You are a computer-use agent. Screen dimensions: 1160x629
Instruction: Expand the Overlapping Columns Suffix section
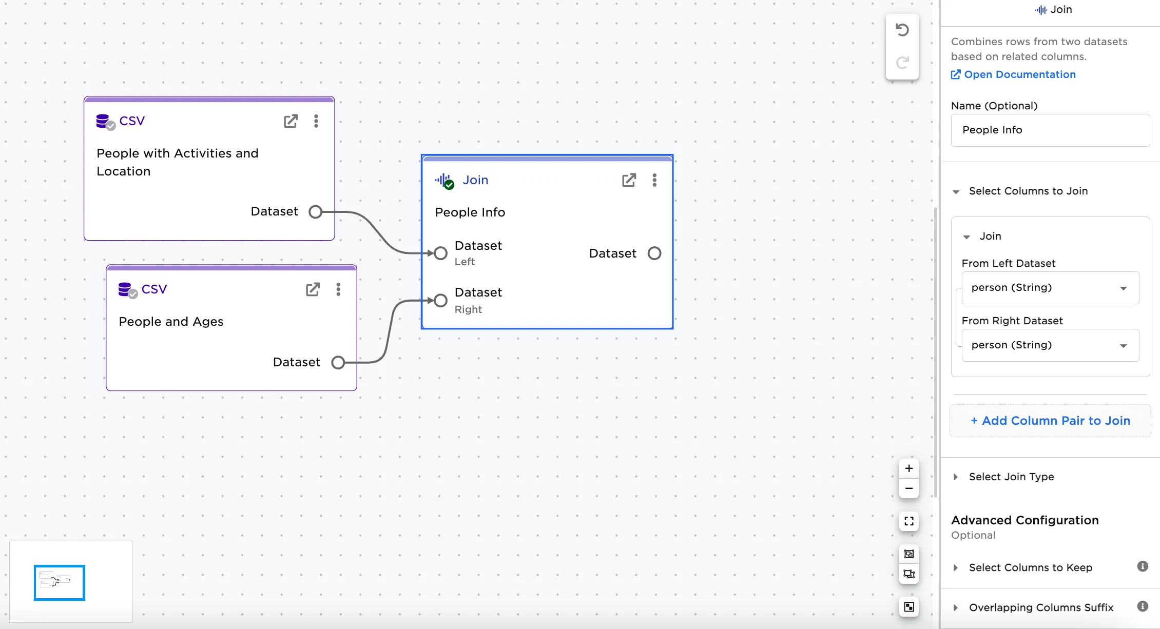(x=956, y=607)
